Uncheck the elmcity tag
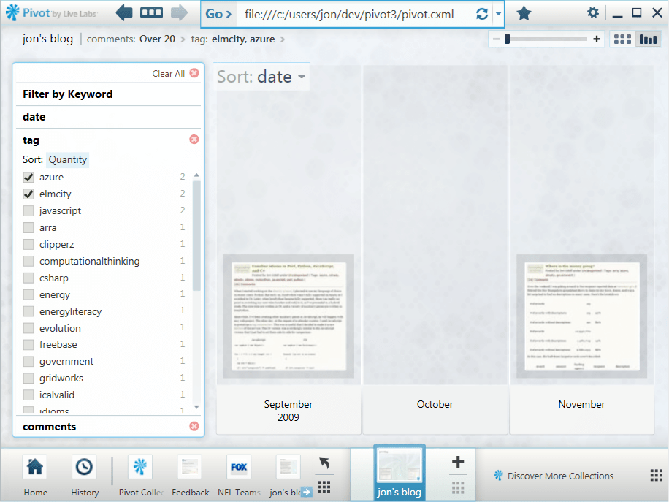This screenshot has height=502, width=669. click(28, 194)
